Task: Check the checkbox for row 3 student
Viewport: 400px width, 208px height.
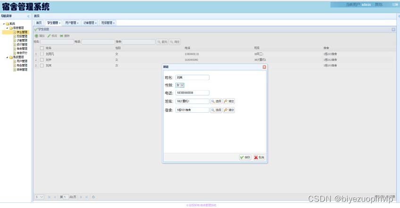Action: (42, 66)
